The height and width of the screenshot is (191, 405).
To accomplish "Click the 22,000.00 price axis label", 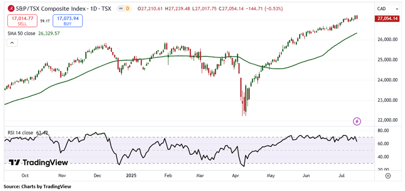I will click(386, 120).
